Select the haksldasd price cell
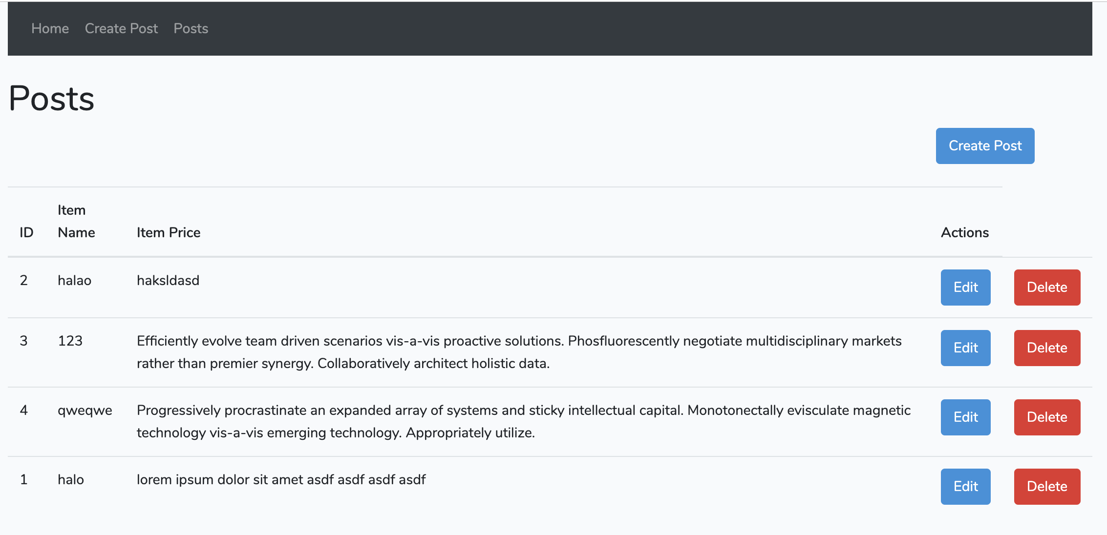This screenshot has height=535, width=1107. click(168, 280)
